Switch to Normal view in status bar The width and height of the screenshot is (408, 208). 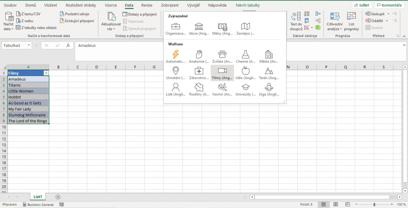tap(323, 204)
